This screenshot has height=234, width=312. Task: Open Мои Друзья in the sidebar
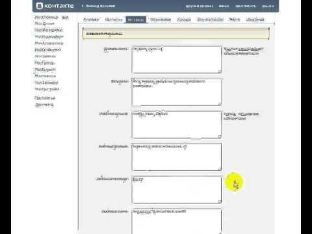coord(45,23)
